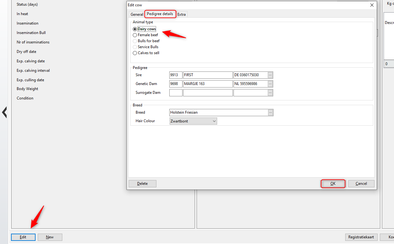Viewport: 394px width, 244px height.
Task: Close the Edit cow dialog
Action: [x=372, y=5]
